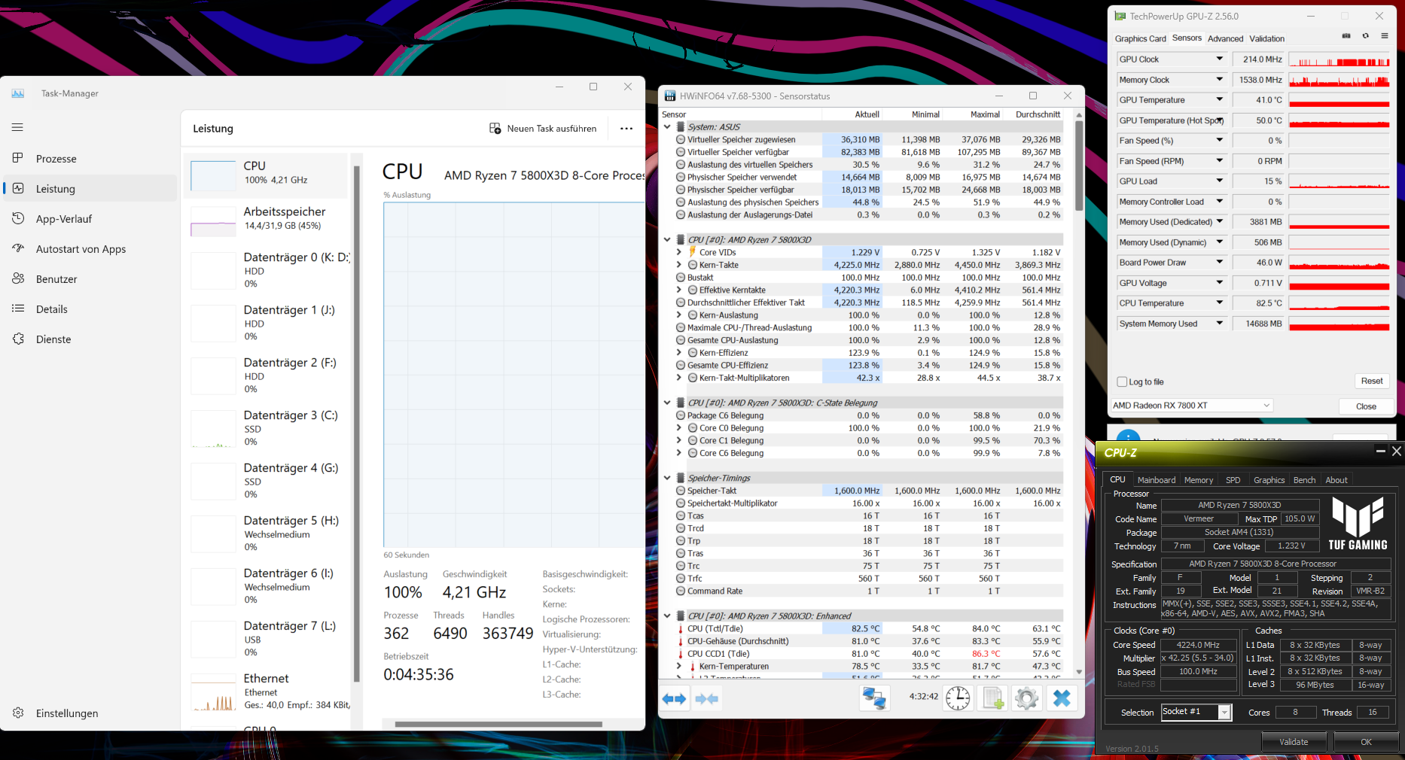Open the three-dots more options in Task-Manager
Screen dimensions: 1405x760
626,129
